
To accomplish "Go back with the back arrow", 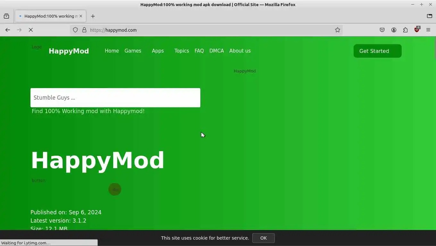I will pos(8,30).
